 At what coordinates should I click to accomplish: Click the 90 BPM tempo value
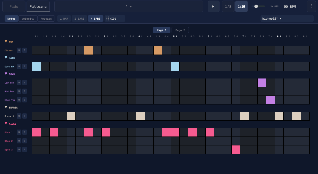tap(290, 7)
